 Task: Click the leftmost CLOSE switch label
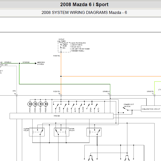coord(60,109)
